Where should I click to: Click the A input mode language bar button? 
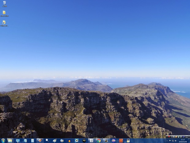coord(172,137)
